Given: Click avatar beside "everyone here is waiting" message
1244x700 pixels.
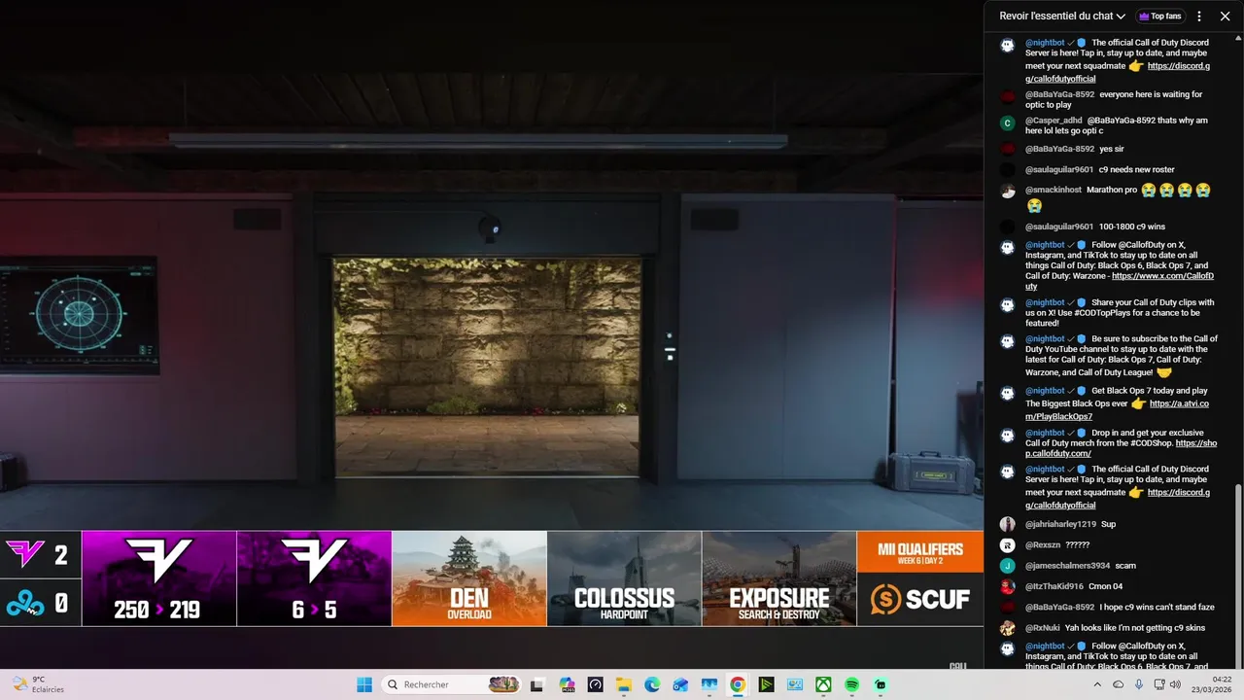Looking at the screenshot, I should point(1008,96).
